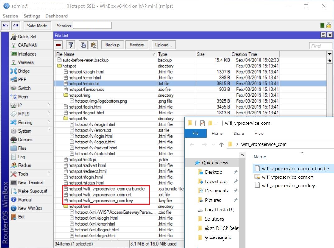
Task: Sort Explorer list by Name header
Action: click(260, 157)
